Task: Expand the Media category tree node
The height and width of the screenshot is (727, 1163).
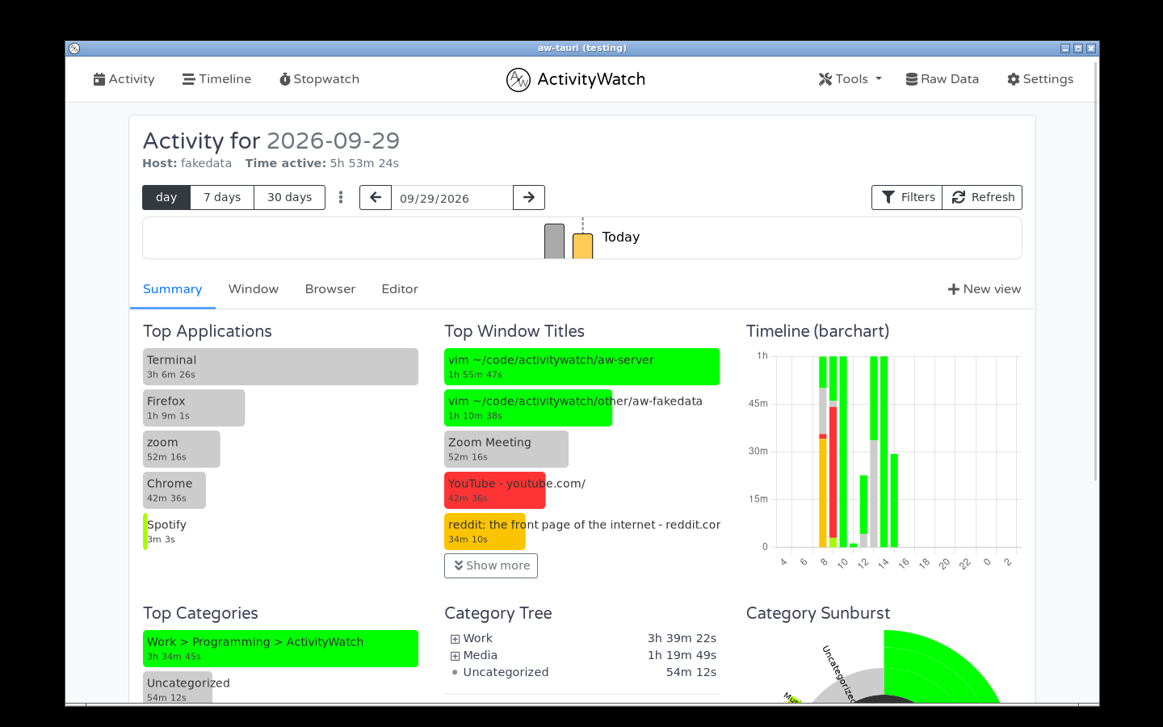Action: point(455,656)
